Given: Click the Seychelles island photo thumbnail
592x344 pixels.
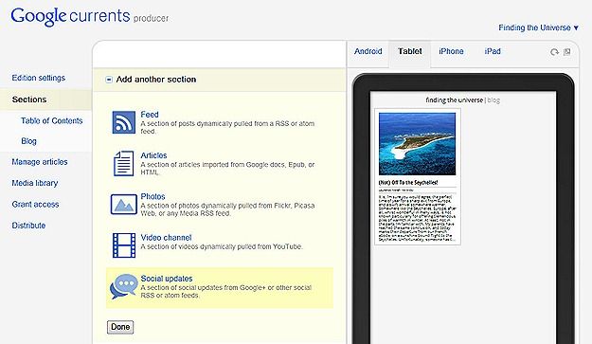Looking at the screenshot, I should pyautogui.click(x=417, y=143).
